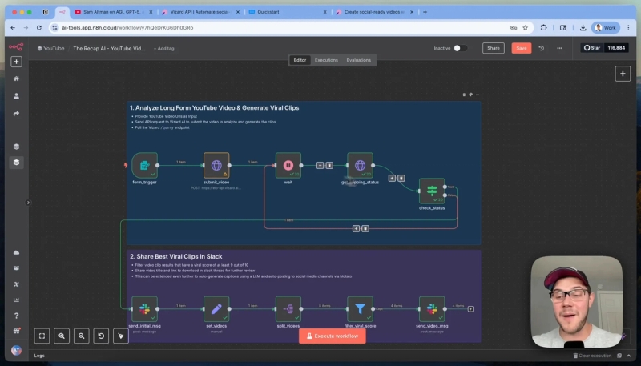The height and width of the screenshot is (366, 641).
Task: Switch to the Evaluations tab
Action: (358, 60)
